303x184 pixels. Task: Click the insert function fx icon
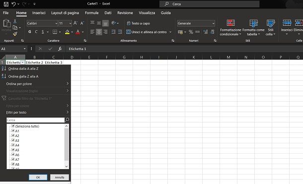coord(60,49)
